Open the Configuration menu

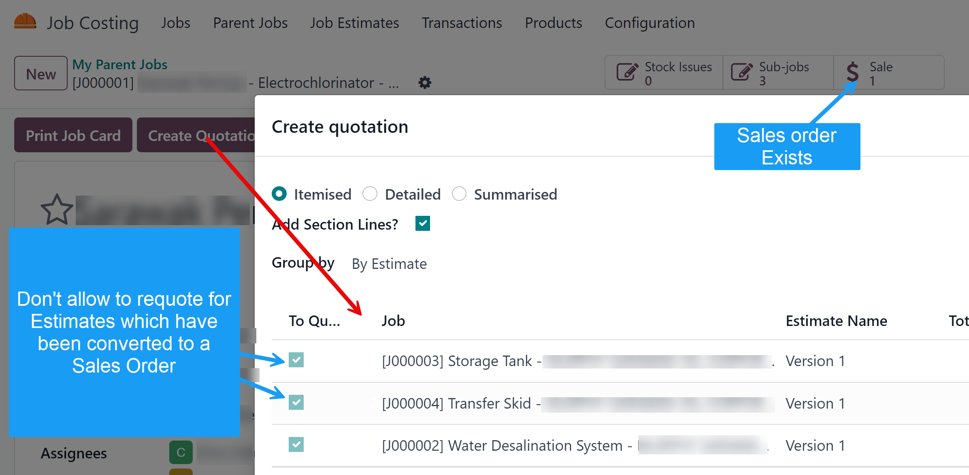click(x=650, y=23)
